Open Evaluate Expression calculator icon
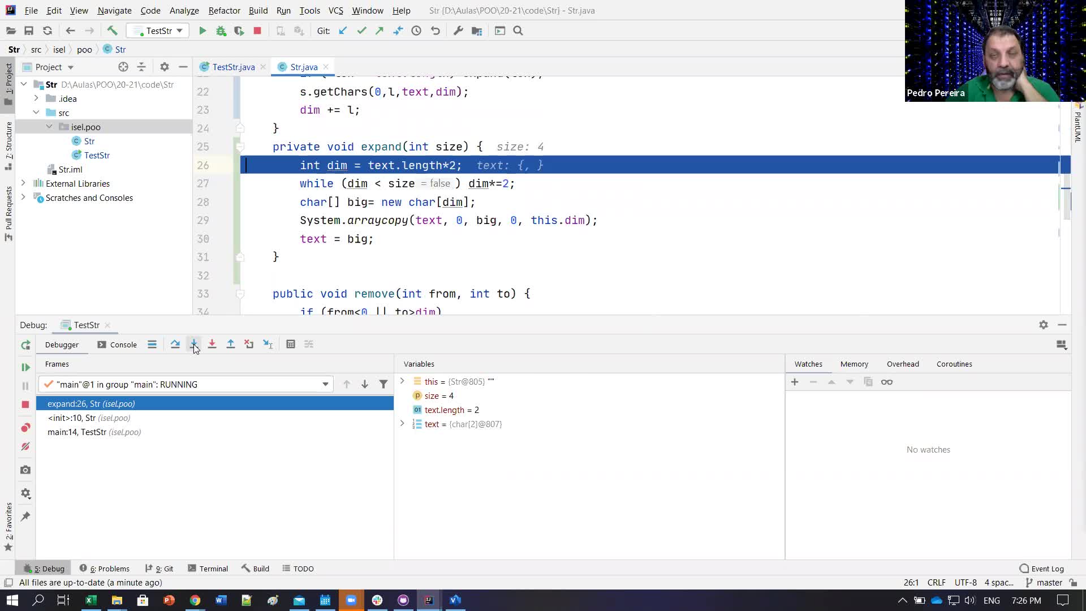 pos(291,344)
